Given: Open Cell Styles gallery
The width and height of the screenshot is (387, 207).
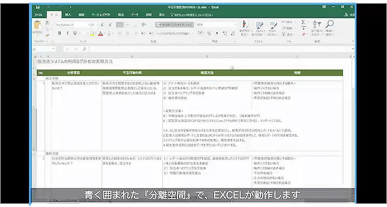Looking at the screenshot, I should [x=272, y=28].
